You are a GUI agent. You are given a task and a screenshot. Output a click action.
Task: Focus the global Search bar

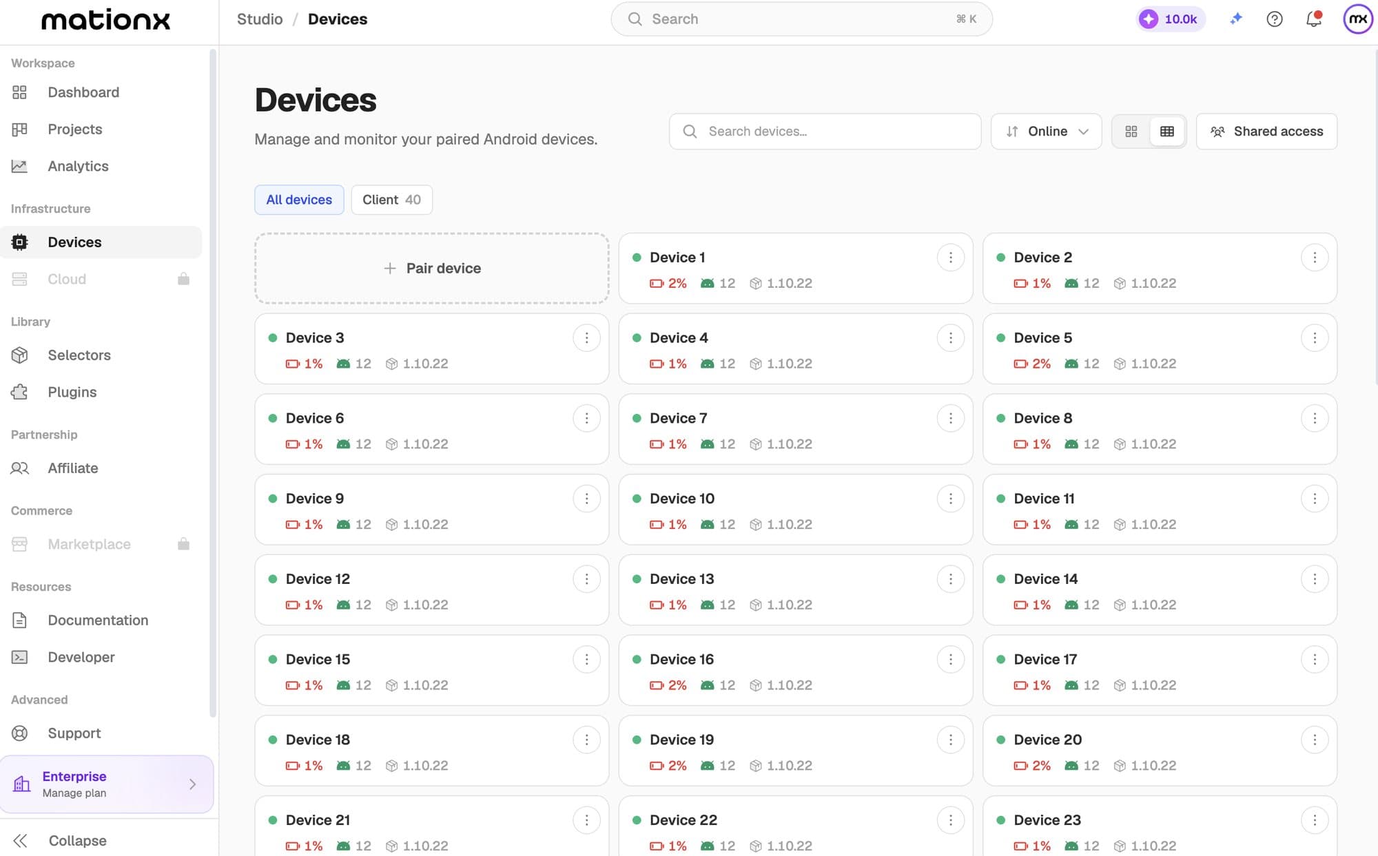(x=801, y=19)
